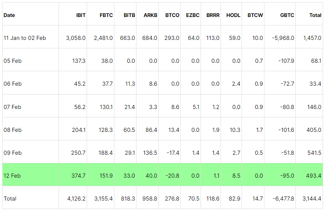
Task: Click IBIT value 374.7 in 12 Feb row
Action: (78, 176)
